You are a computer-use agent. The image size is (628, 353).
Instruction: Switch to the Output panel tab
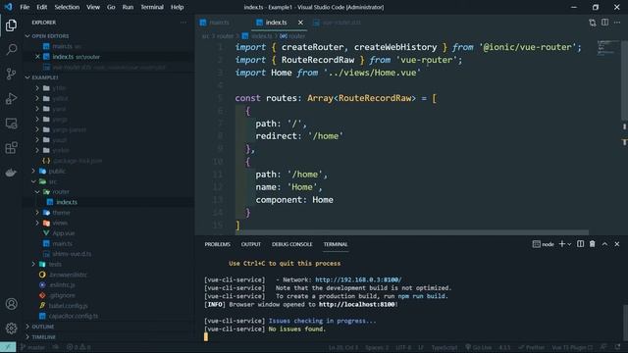pos(251,244)
